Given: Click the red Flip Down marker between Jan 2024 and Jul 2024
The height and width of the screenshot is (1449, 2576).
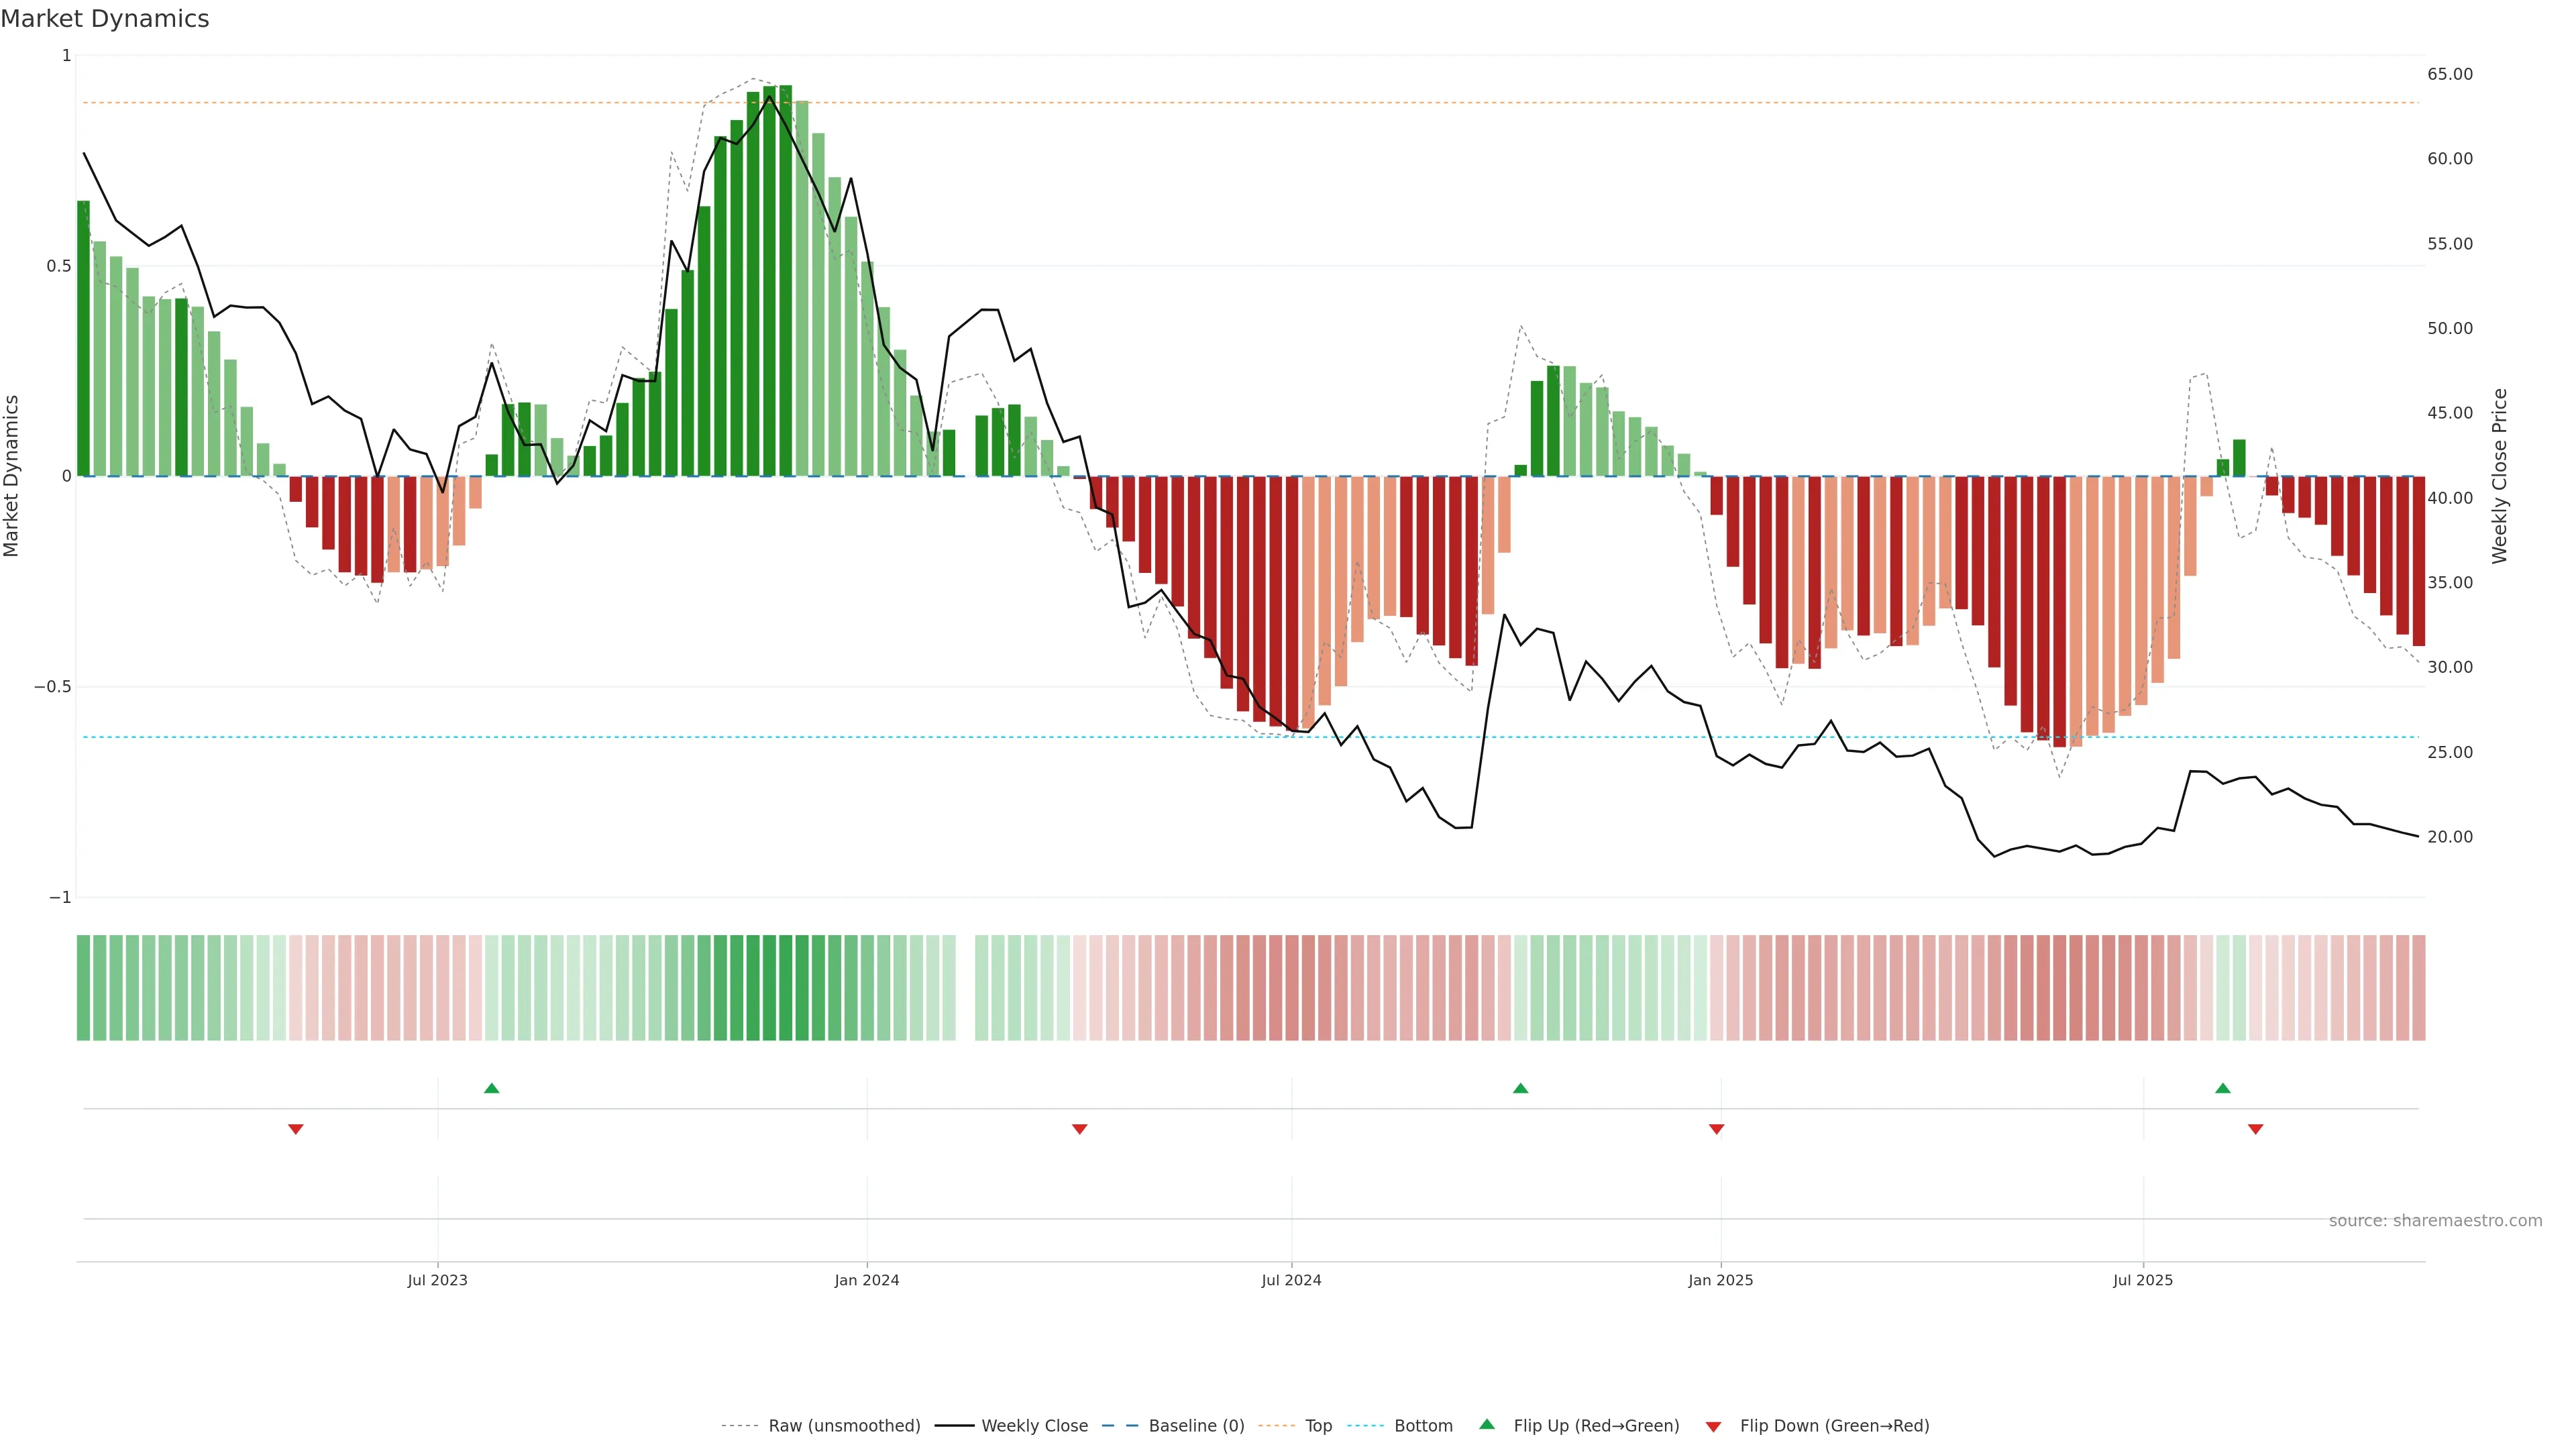Looking at the screenshot, I should coord(1079,1129).
